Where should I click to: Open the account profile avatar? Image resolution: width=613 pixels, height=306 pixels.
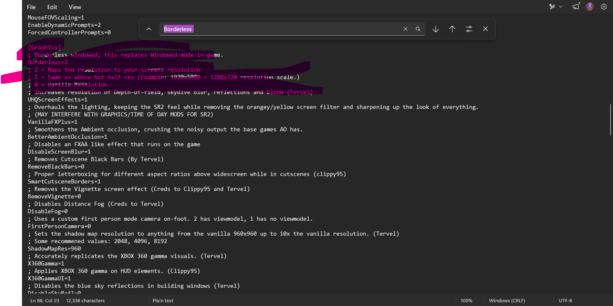click(x=590, y=7)
